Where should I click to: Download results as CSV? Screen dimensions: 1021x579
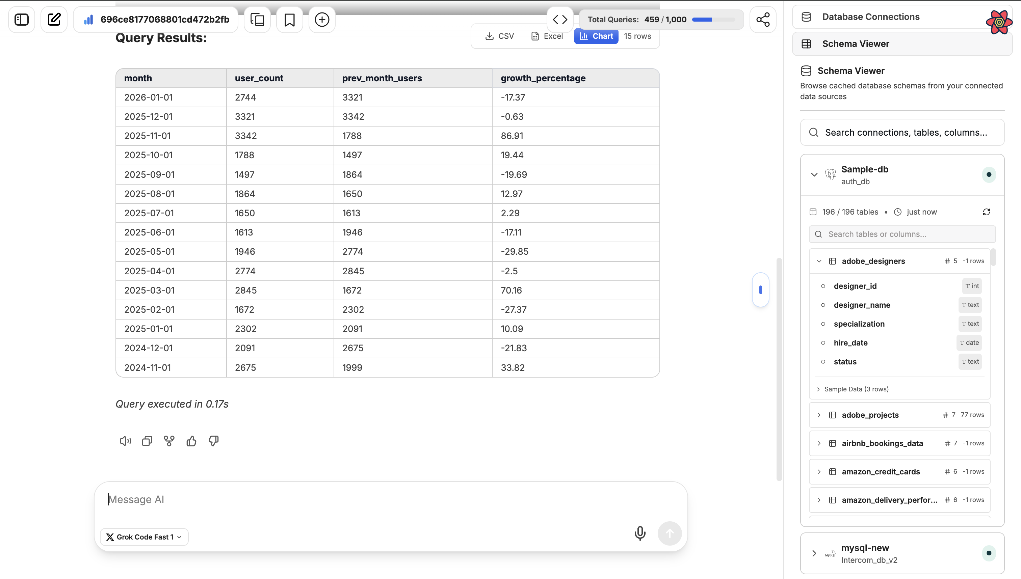tap(499, 36)
